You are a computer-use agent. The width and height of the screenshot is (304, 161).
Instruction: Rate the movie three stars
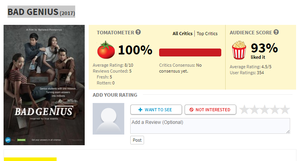[265, 110]
